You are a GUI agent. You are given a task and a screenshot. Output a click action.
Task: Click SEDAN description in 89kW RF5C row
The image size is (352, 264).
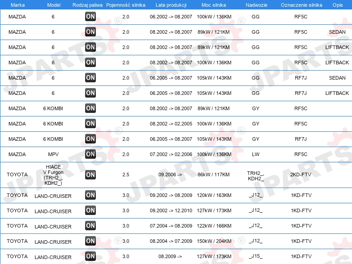click(337, 32)
